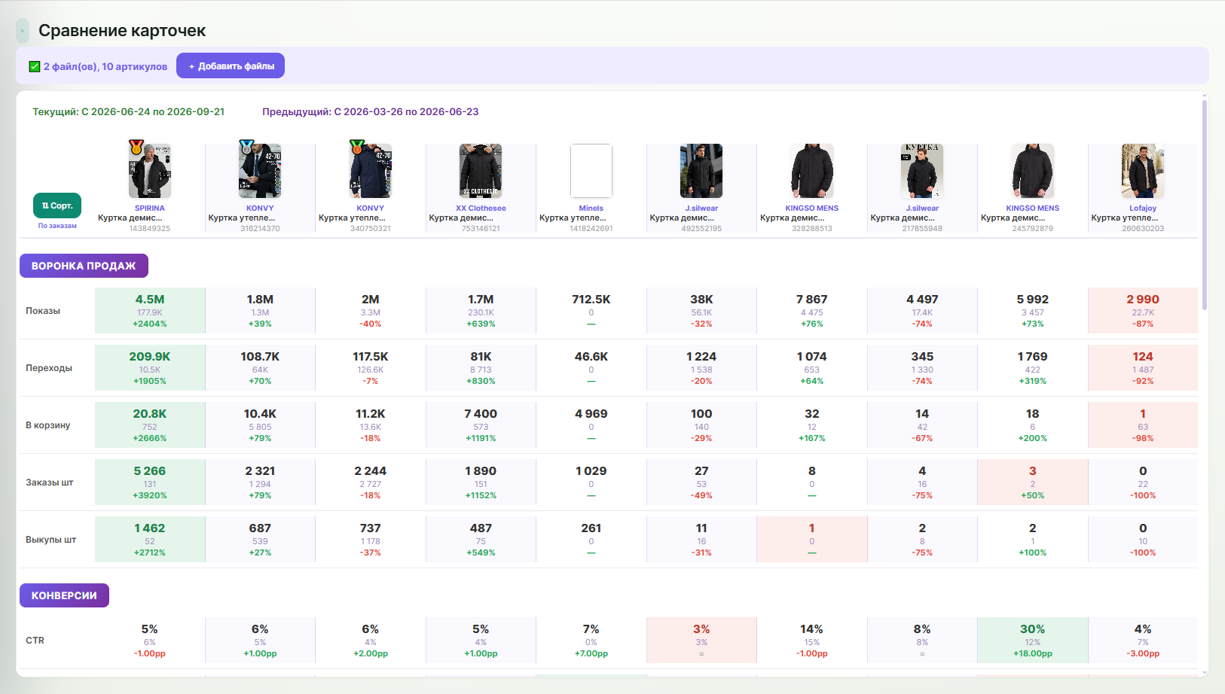Select the ВОРОНКА ПРОДАЖ section header
The width and height of the screenshot is (1225, 694).
coord(84,266)
